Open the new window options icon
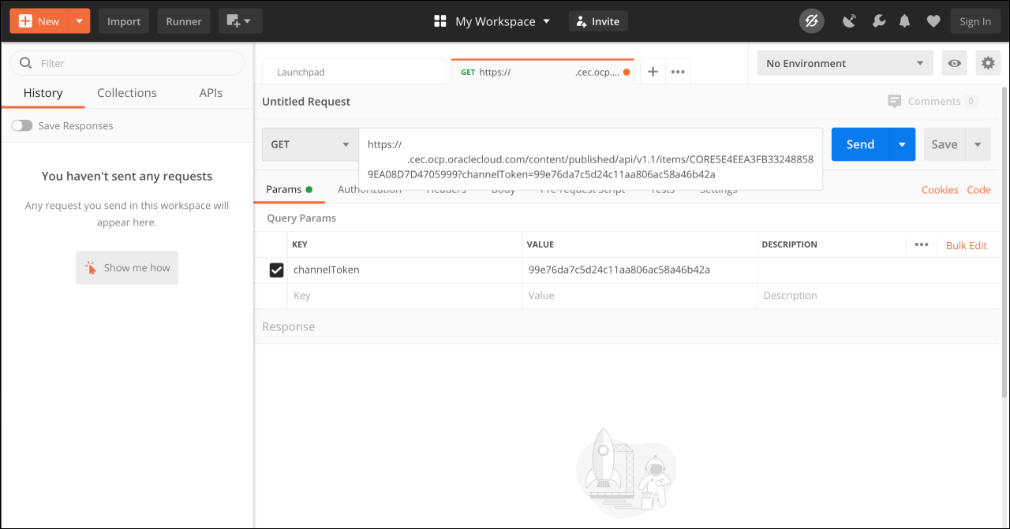 pyautogui.click(x=240, y=21)
